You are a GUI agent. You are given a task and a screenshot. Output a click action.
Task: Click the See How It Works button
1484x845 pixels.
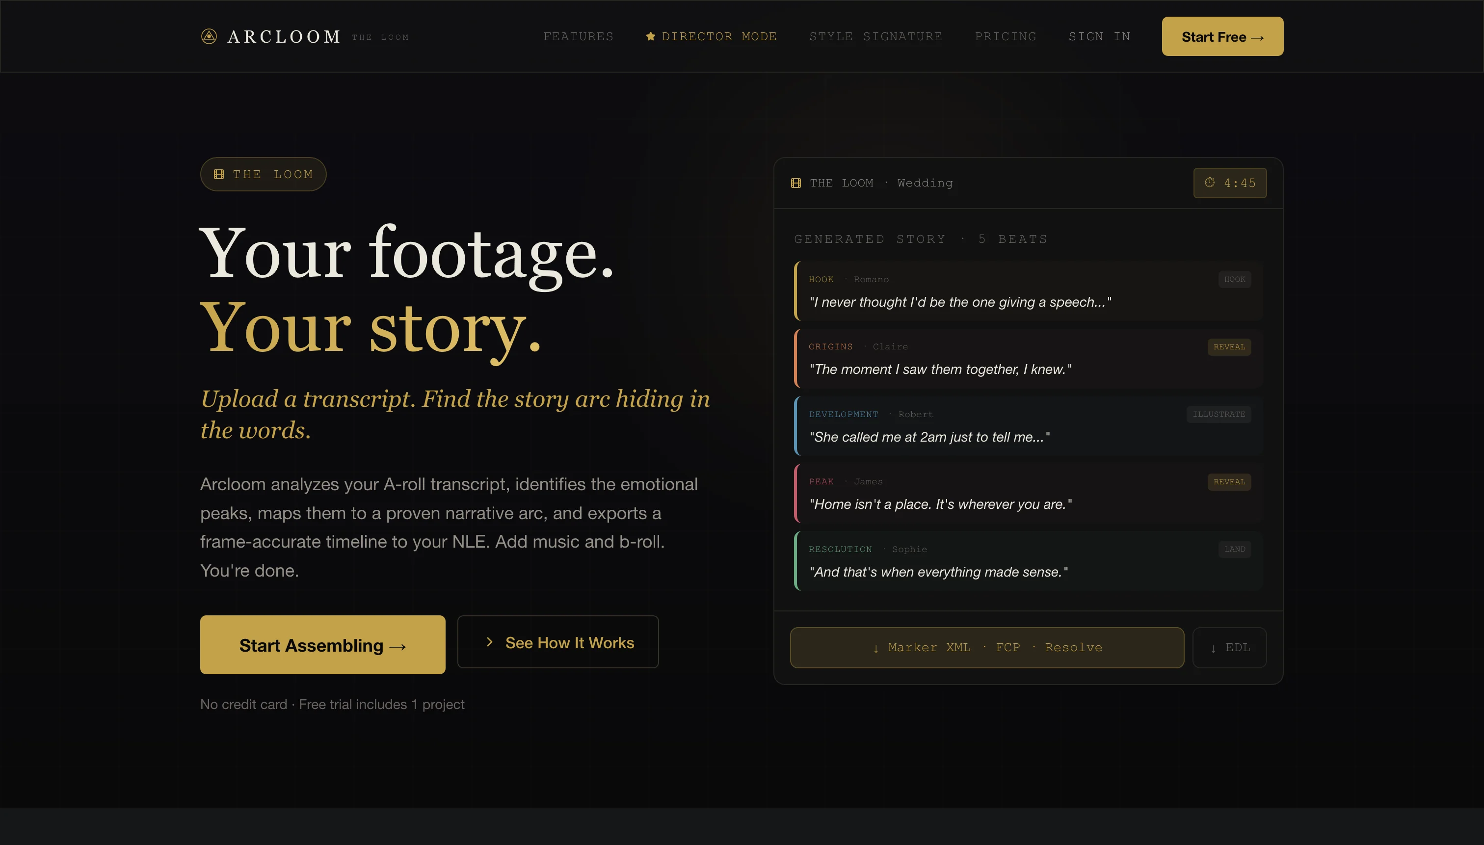tap(558, 642)
